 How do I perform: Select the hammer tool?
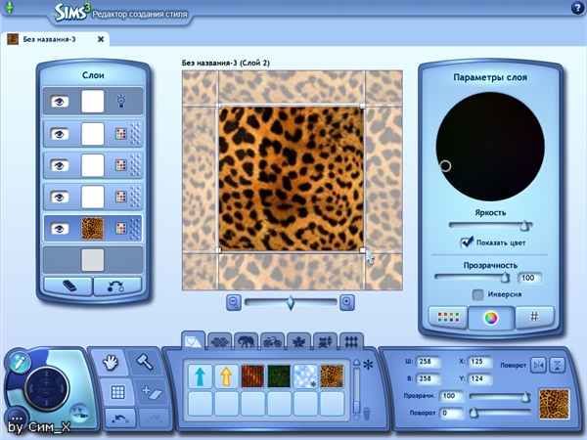coord(145,363)
